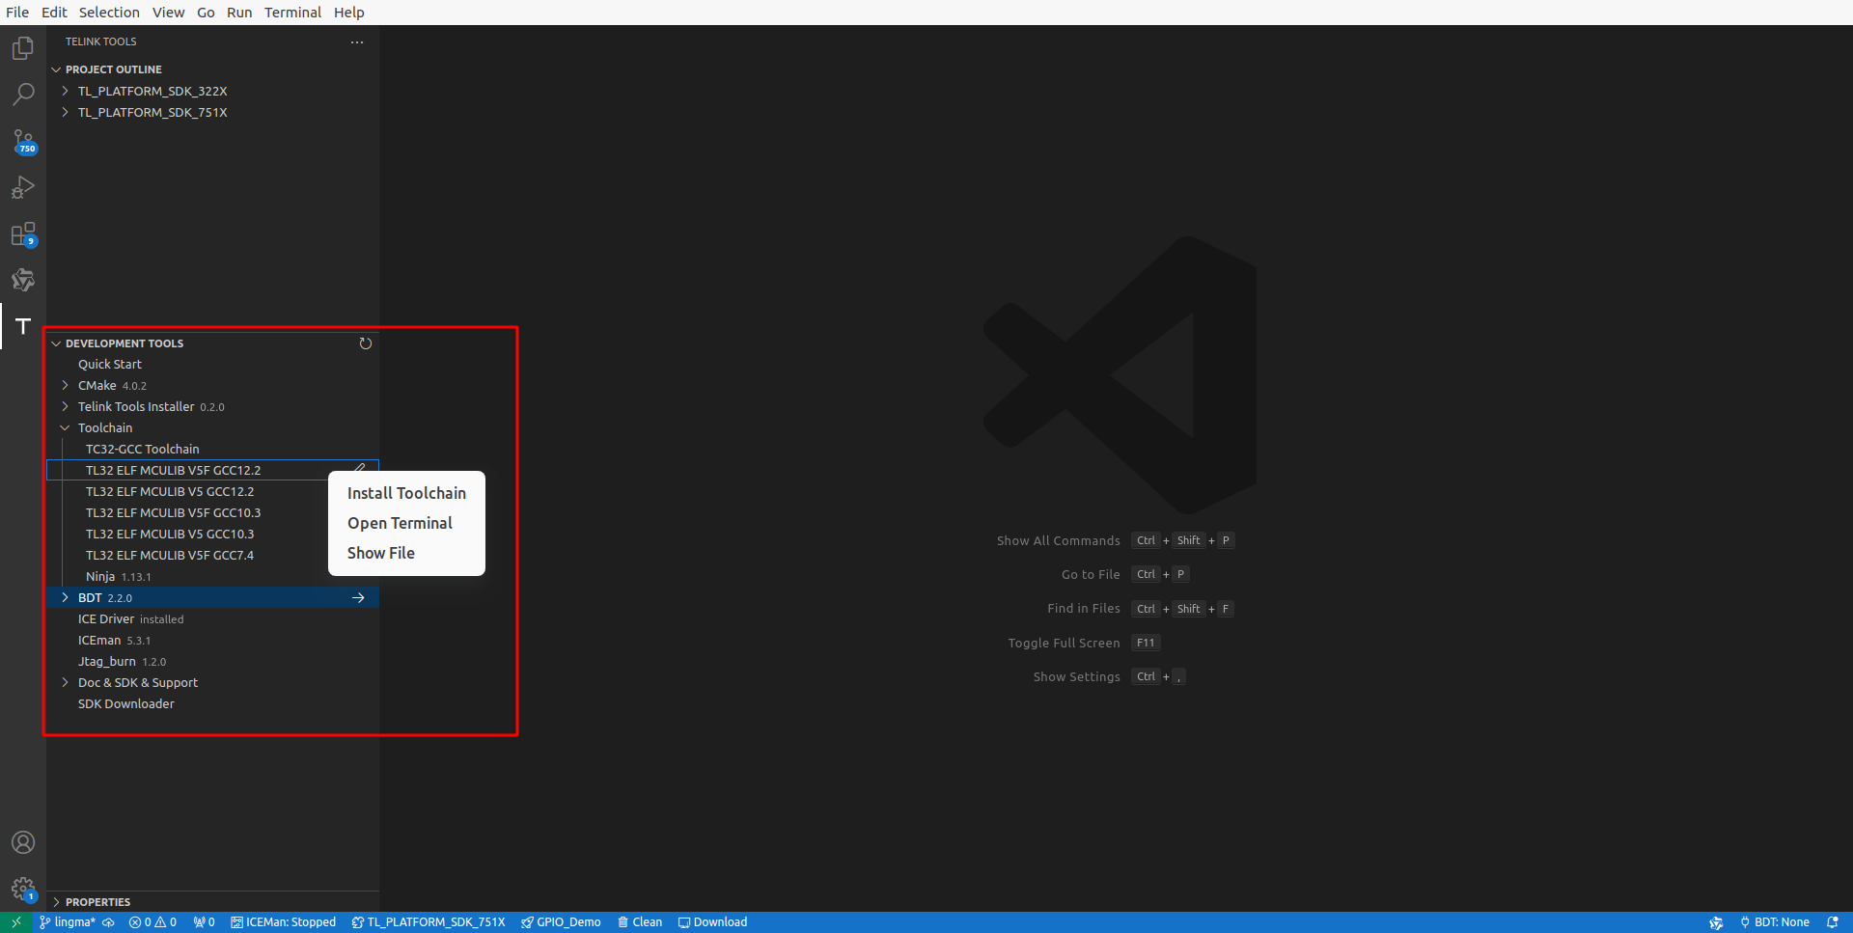Open the GPIO_Demo status bar item
1853x933 pixels.
561,921
